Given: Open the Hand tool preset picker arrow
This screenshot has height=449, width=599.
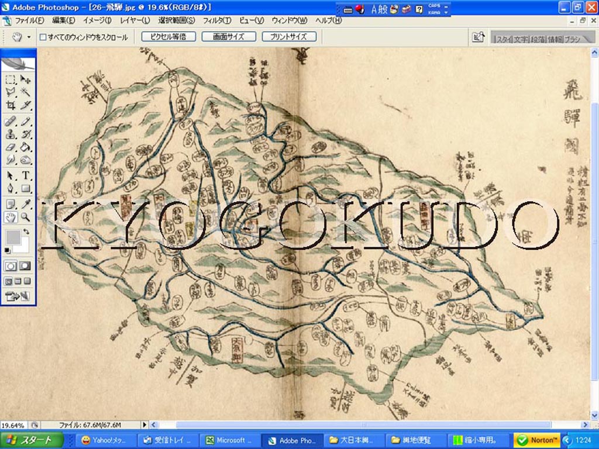Looking at the screenshot, I should pyautogui.click(x=29, y=37).
